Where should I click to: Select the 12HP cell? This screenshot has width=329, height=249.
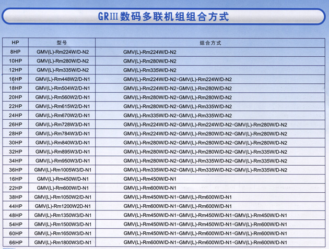coord(15,70)
